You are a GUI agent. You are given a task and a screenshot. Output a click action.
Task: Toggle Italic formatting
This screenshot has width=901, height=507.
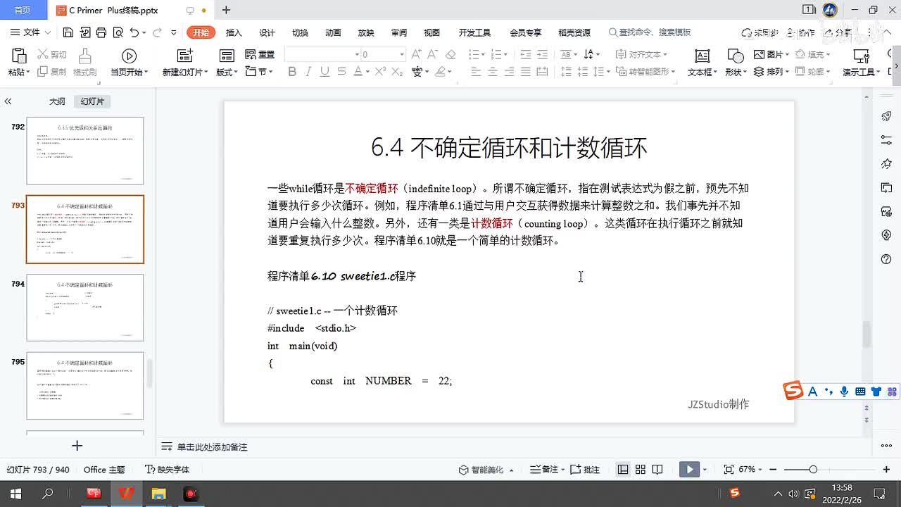point(308,72)
